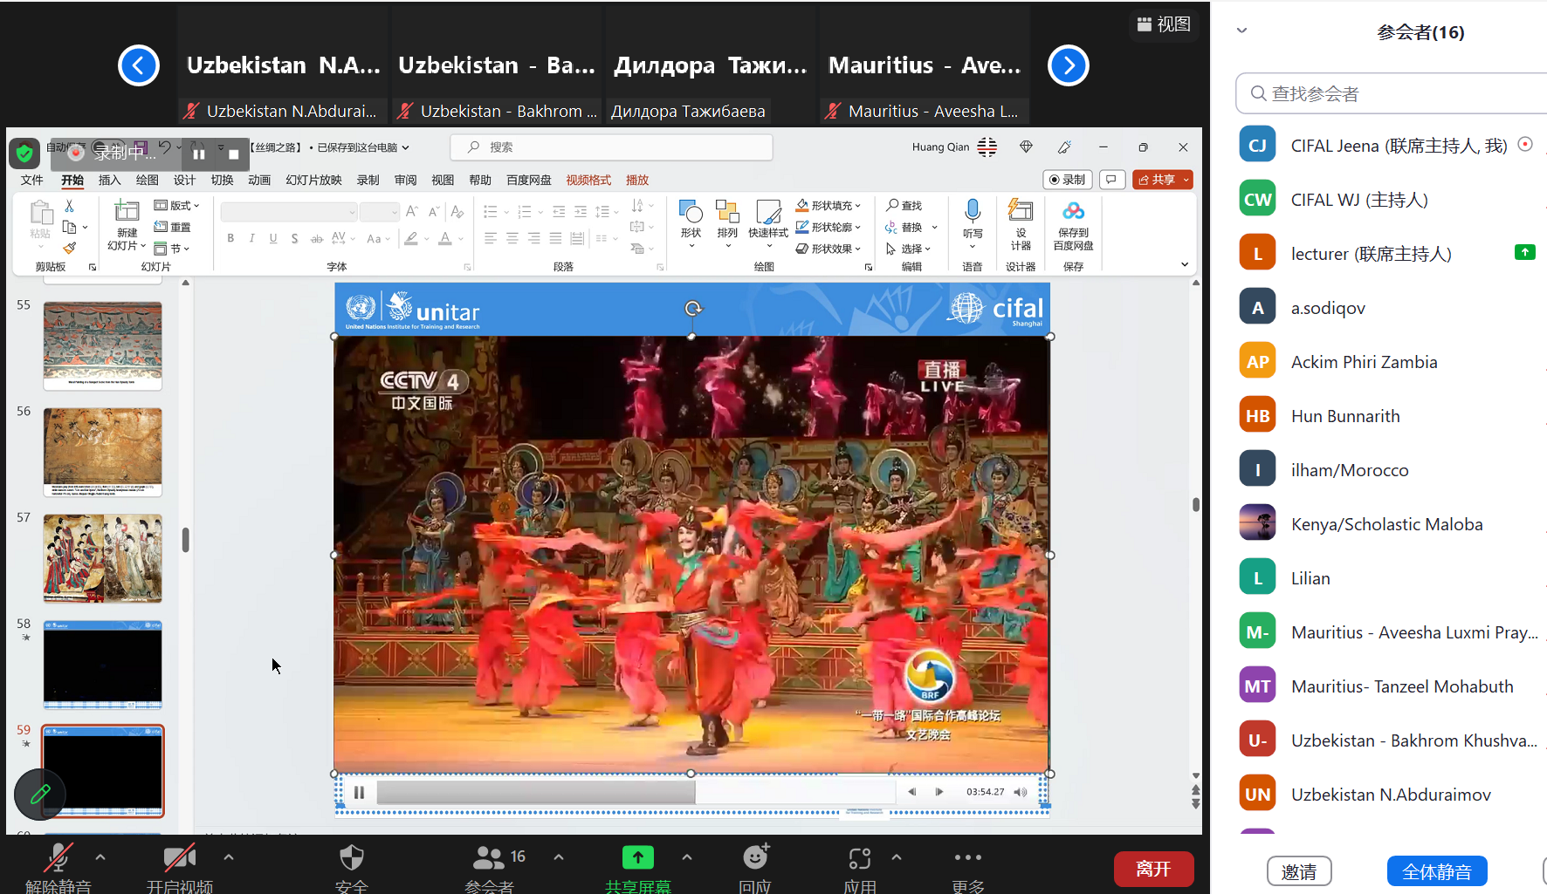This screenshot has width=1547, height=894.
Task: Open the font name combo box
Action: (x=289, y=212)
